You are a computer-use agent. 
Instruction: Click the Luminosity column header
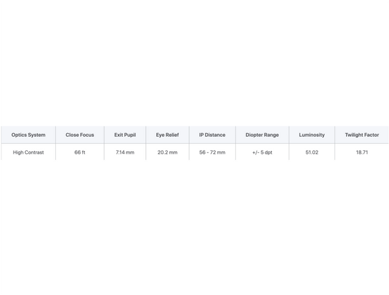coord(312,135)
